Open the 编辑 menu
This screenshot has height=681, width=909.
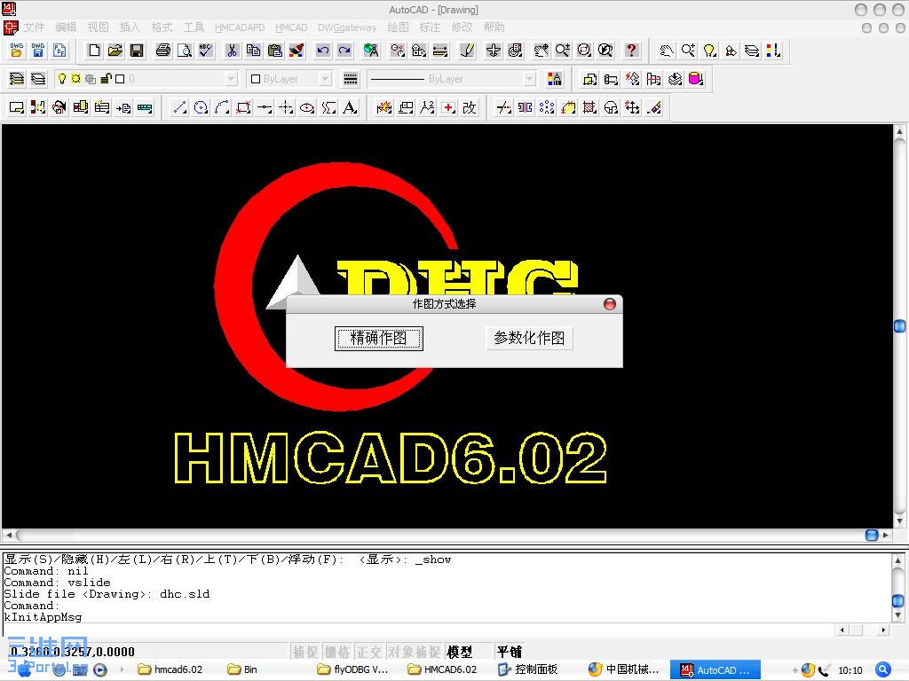pos(66,27)
